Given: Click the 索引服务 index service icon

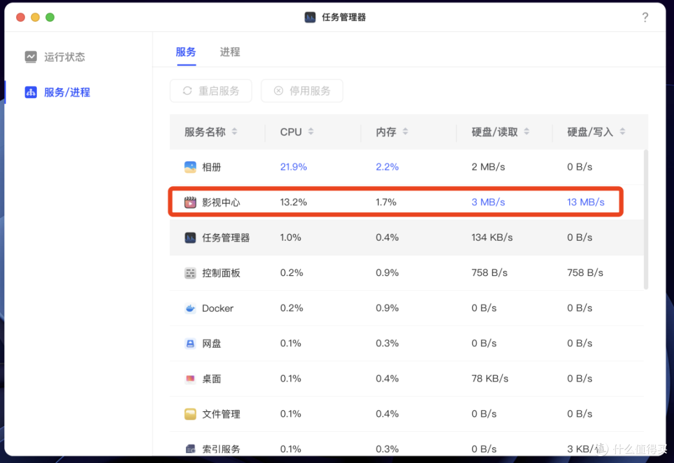Looking at the screenshot, I should pos(190,449).
